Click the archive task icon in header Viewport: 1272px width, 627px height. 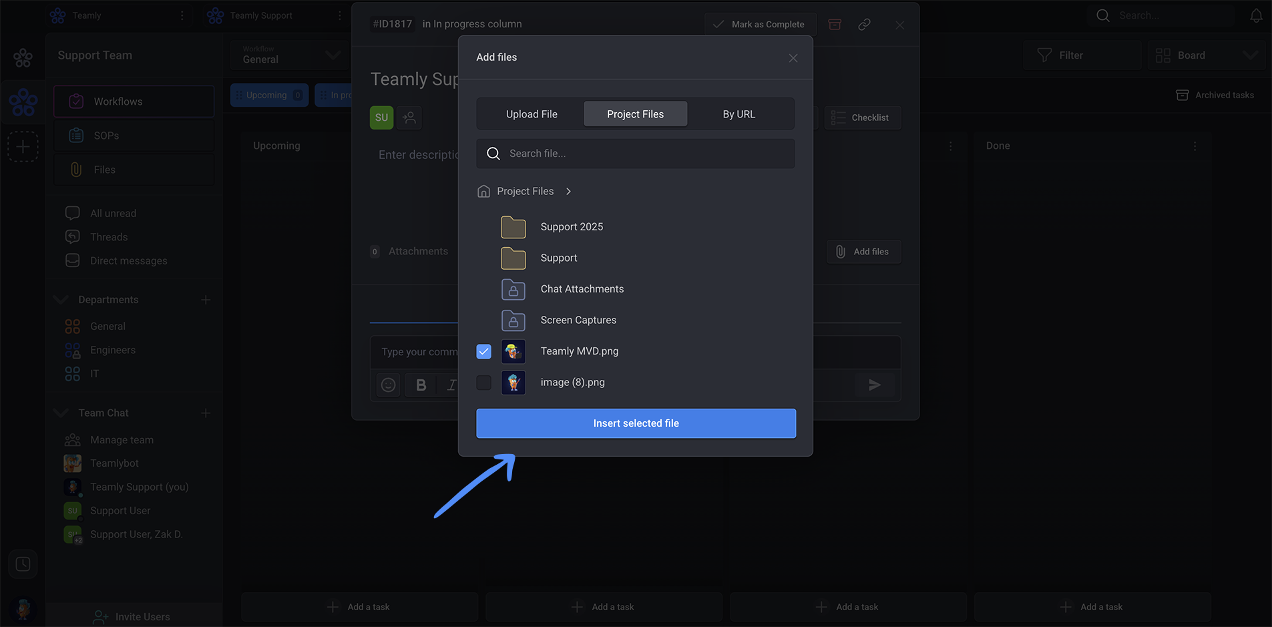click(x=835, y=24)
